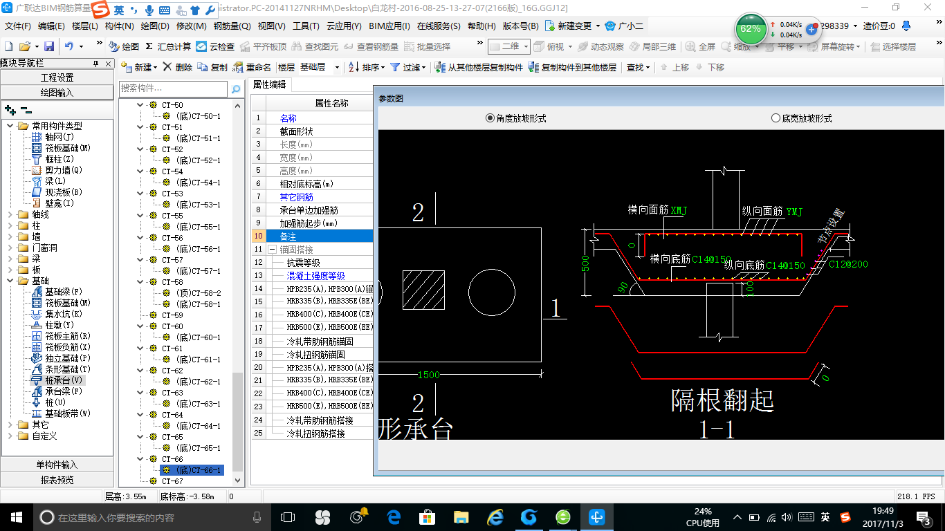Click the 单构件输入 button

[57, 465]
